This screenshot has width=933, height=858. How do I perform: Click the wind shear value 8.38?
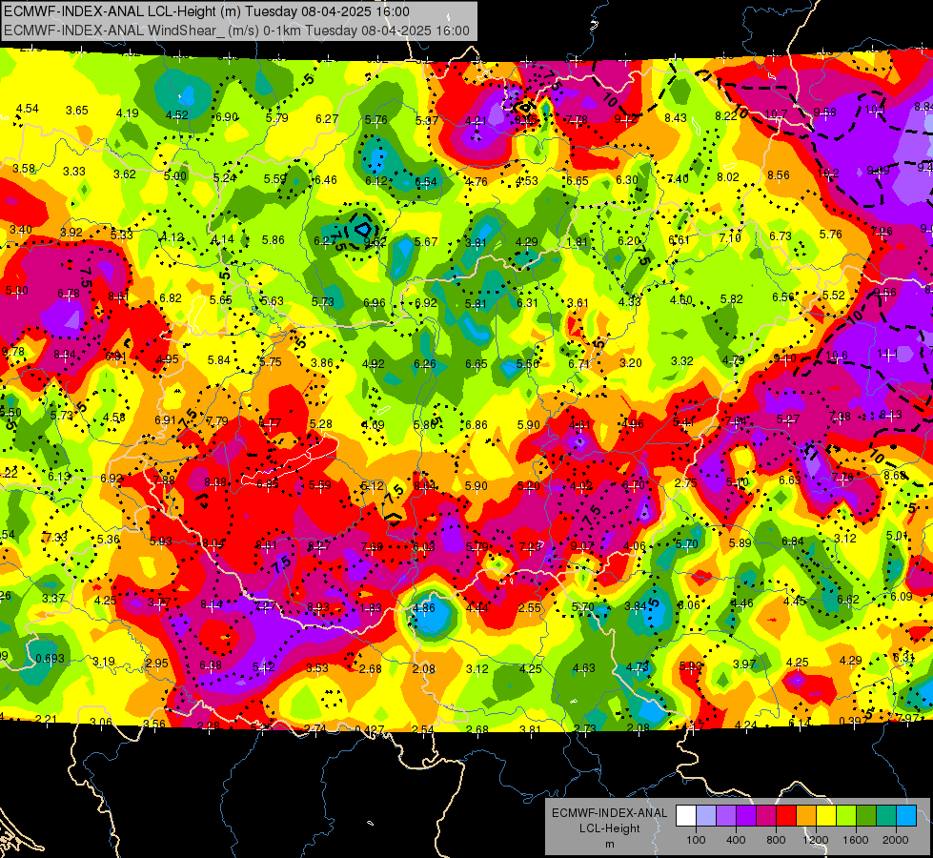[x=214, y=482]
